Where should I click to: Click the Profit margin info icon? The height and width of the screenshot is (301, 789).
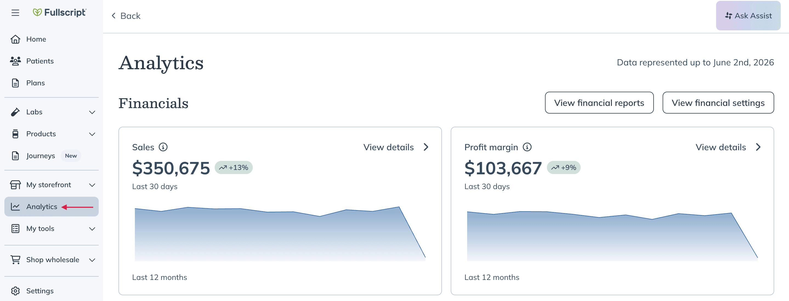[527, 147]
